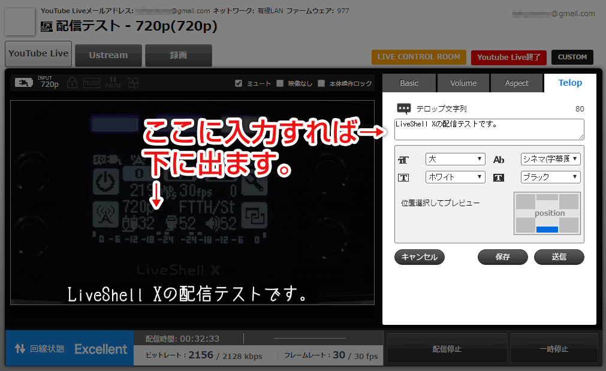Screen dimensions: 606x371
Task: Click the テロップ文字列 text input field
Action: (489, 129)
